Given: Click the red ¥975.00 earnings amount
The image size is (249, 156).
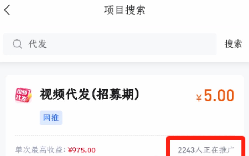Looking at the screenshot, I should [x=82, y=150].
